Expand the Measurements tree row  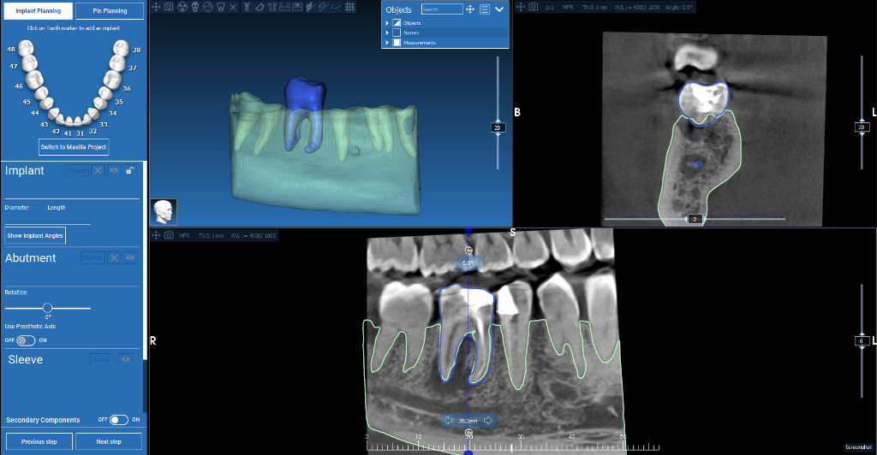(387, 43)
